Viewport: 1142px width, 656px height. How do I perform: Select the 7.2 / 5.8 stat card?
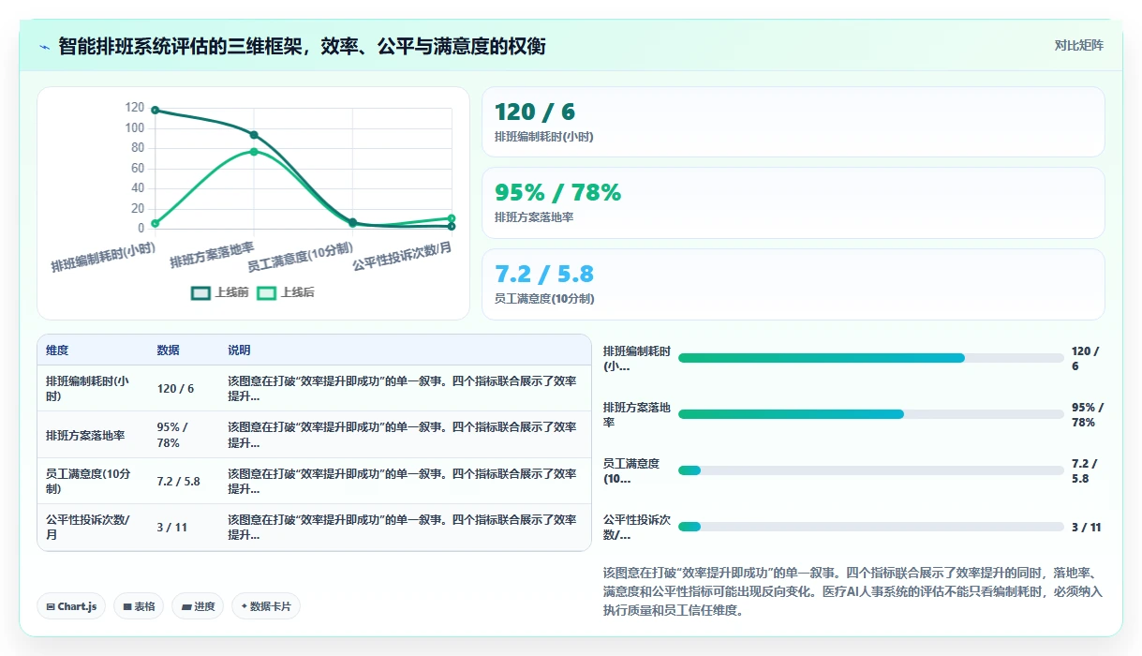click(793, 284)
